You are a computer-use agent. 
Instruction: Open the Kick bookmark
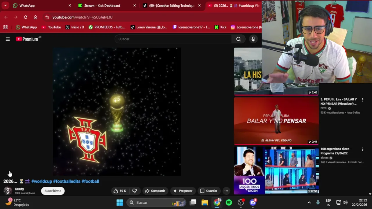click(x=220, y=27)
